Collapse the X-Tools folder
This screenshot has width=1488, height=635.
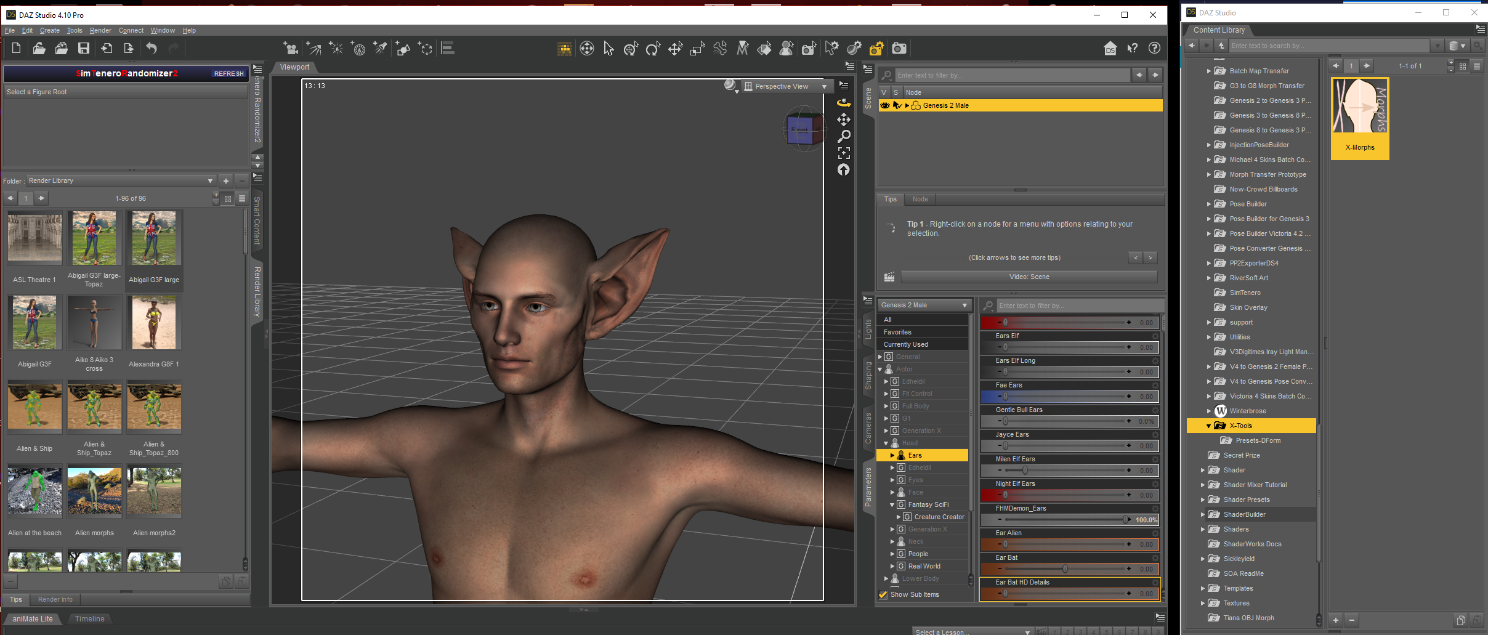click(1208, 426)
